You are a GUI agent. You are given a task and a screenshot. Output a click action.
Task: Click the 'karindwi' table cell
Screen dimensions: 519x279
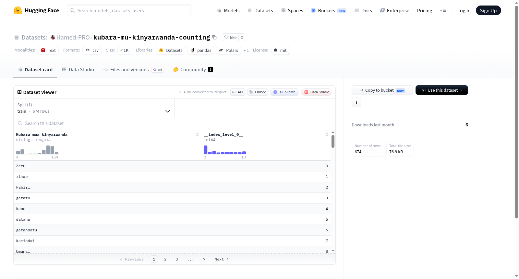pyautogui.click(x=107, y=241)
